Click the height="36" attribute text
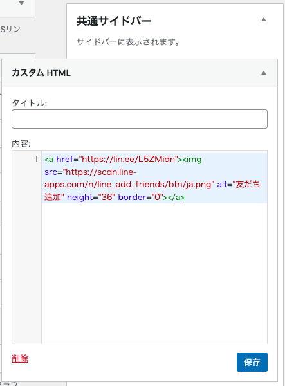285x386 pixels. (x=91, y=198)
